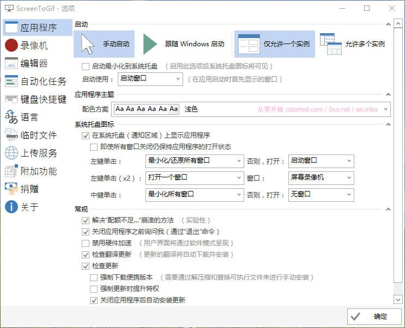Maximize the options window

367,8
